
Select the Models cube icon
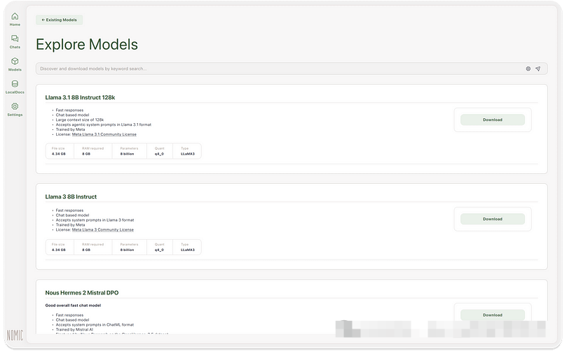click(x=15, y=62)
